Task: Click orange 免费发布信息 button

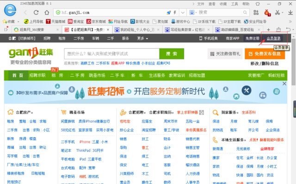Action: click(265, 54)
